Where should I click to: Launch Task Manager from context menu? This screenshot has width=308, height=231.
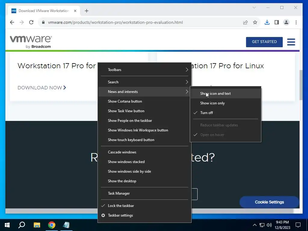click(145, 193)
